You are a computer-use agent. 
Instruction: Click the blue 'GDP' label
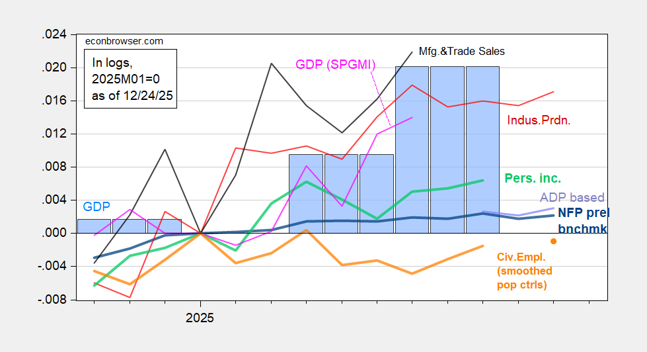coord(96,206)
